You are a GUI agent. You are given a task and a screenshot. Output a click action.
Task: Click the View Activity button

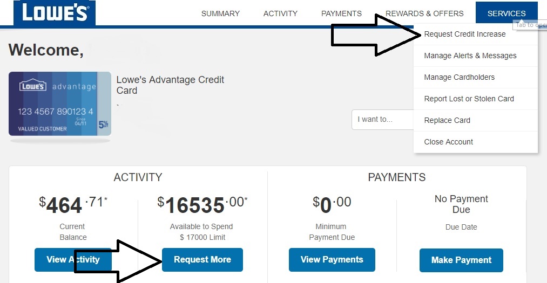[73, 260]
